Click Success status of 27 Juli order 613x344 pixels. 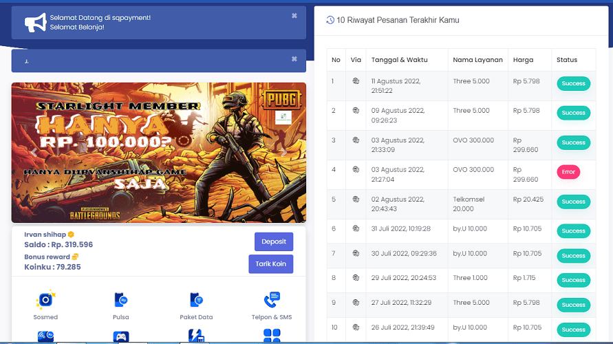[x=574, y=305]
